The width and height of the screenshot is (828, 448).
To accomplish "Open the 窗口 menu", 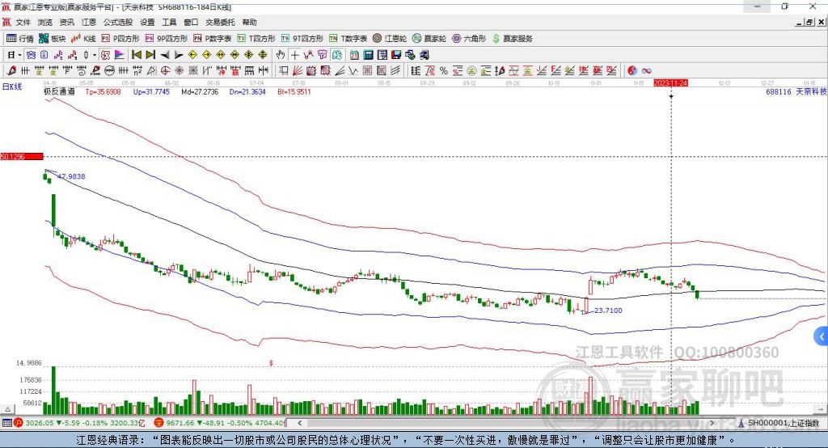I will [191, 22].
